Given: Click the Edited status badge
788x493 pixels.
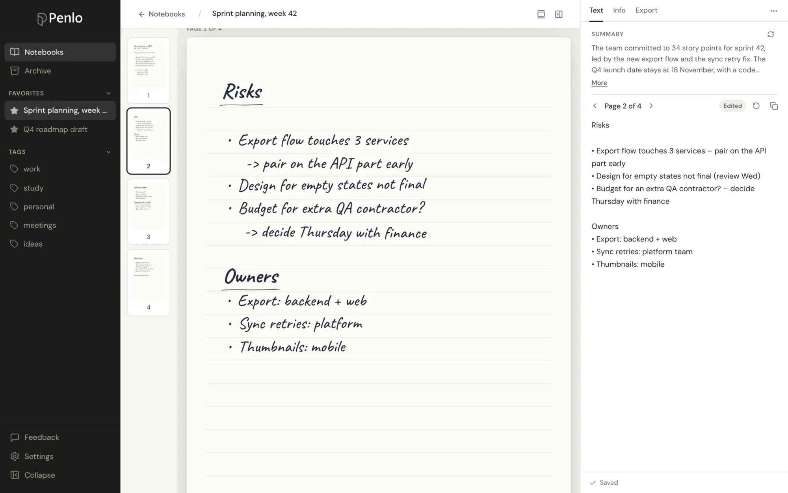Looking at the screenshot, I should tap(732, 106).
